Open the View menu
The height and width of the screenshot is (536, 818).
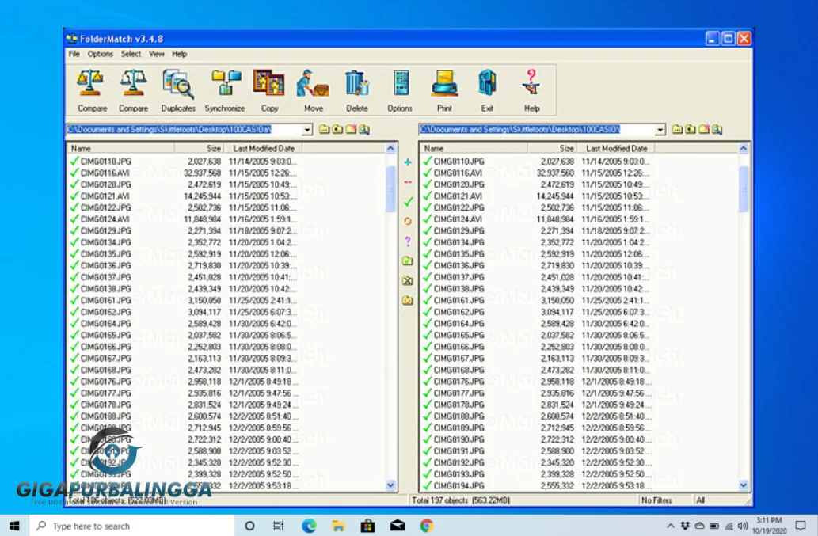pos(157,54)
